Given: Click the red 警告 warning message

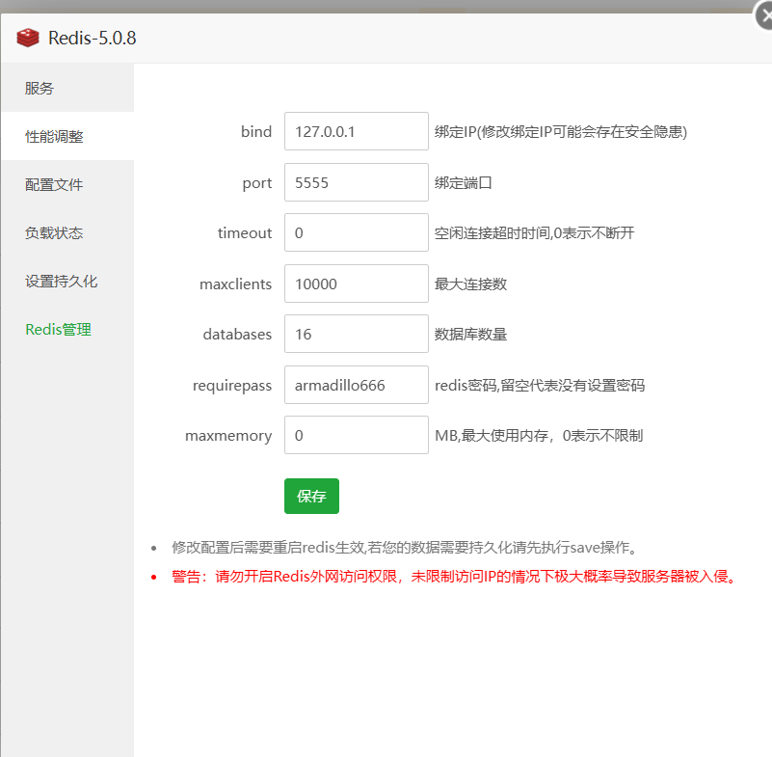Looking at the screenshot, I should [454, 577].
